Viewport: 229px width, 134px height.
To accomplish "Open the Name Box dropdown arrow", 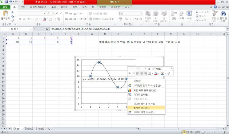I will click(x=31, y=29).
